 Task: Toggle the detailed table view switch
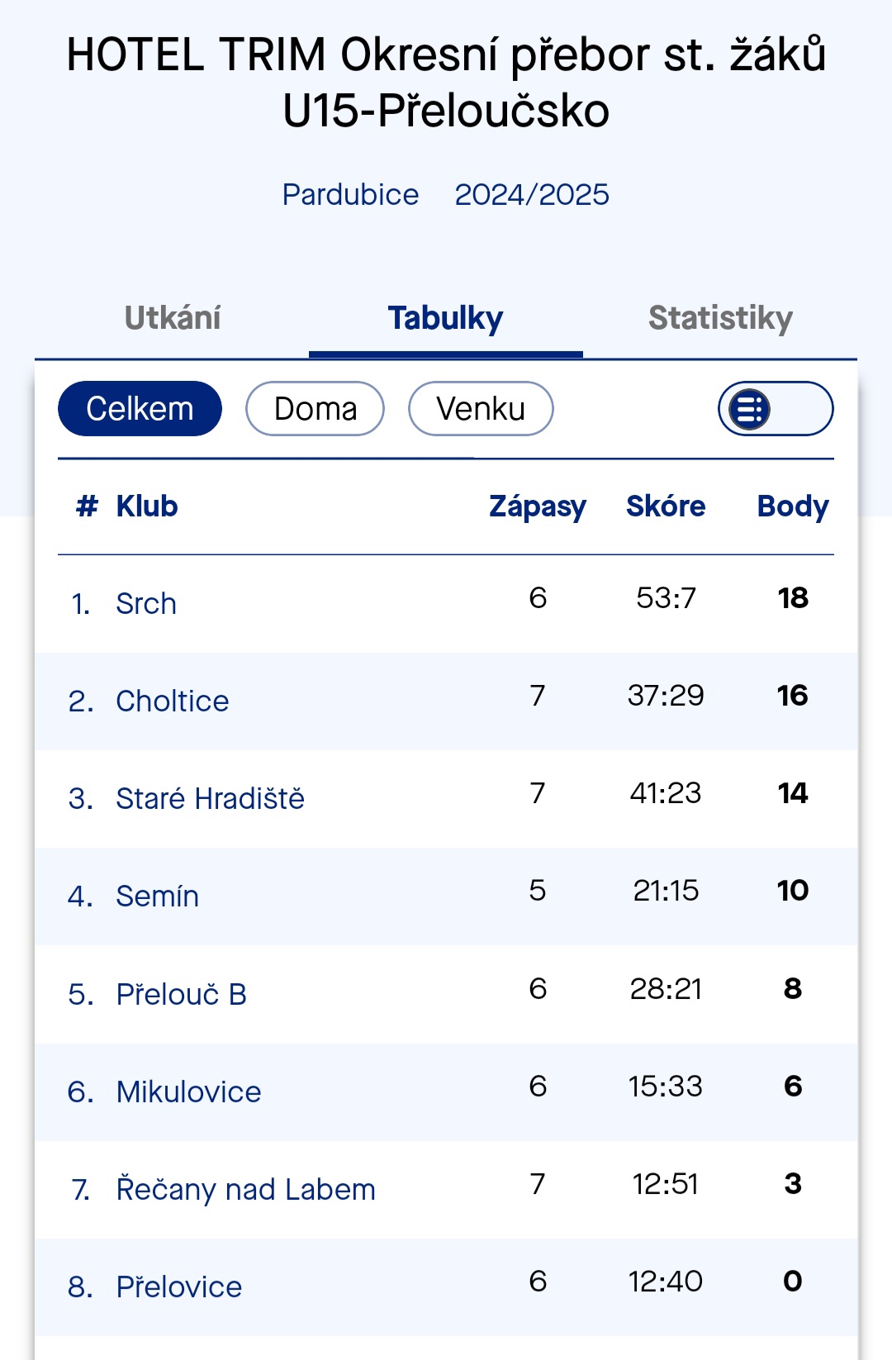click(x=776, y=408)
